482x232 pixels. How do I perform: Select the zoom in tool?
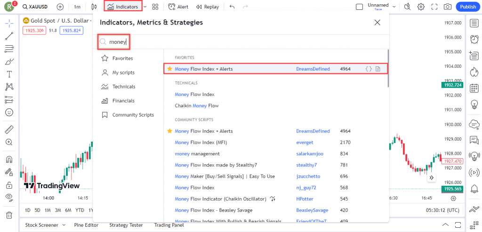point(9,142)
